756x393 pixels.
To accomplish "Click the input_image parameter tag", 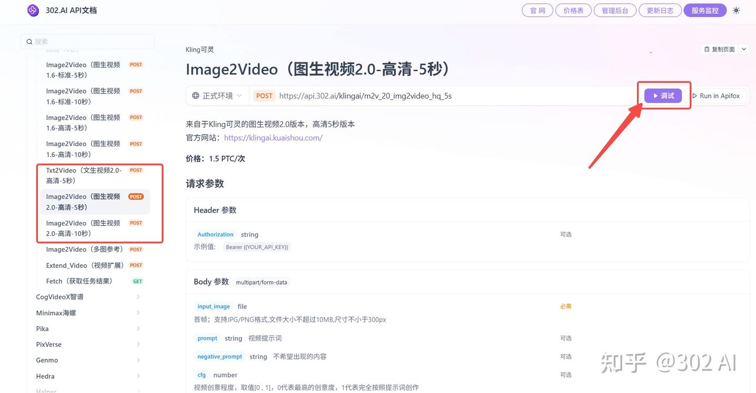I will tap(214, 306).
